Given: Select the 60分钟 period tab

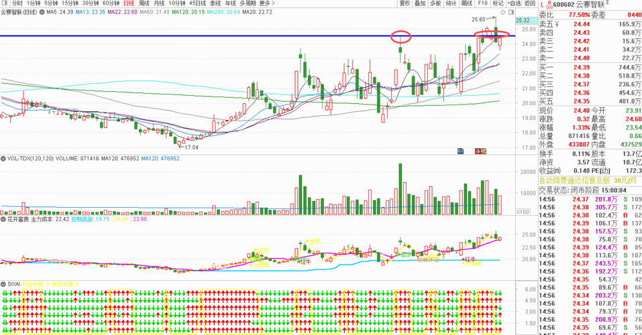Looking at the screenshot, I should [111, 3].
